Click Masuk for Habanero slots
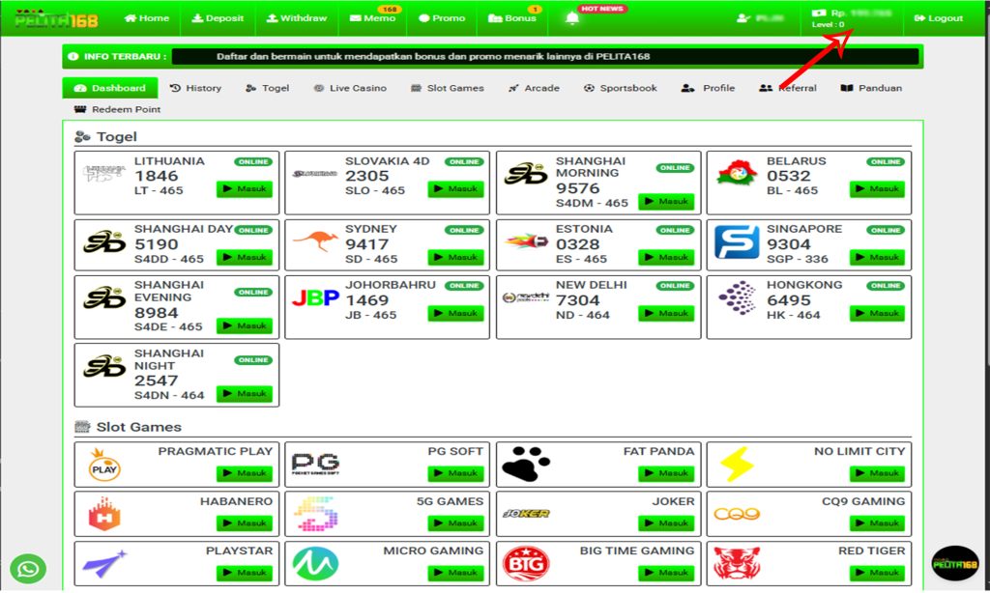 (245, 522)
